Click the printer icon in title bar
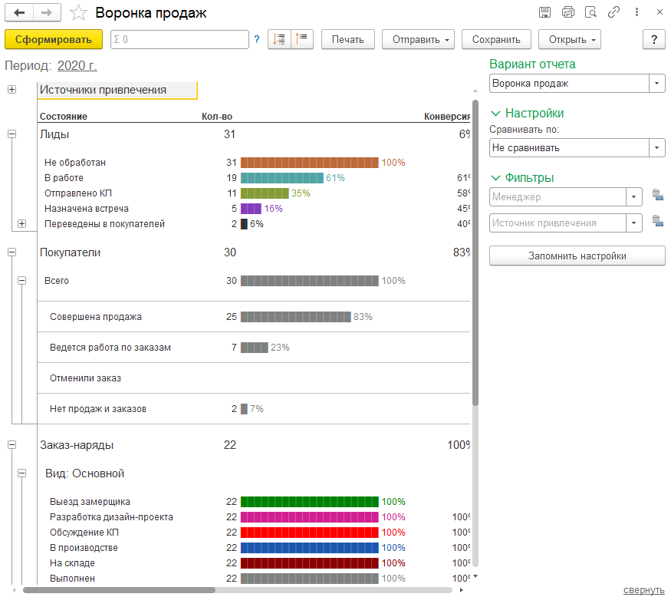The height and width of the screenshot is (597, 671). (x=567, y=12)
